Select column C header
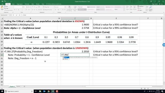The image size is (165, 93). pos(75,18)
